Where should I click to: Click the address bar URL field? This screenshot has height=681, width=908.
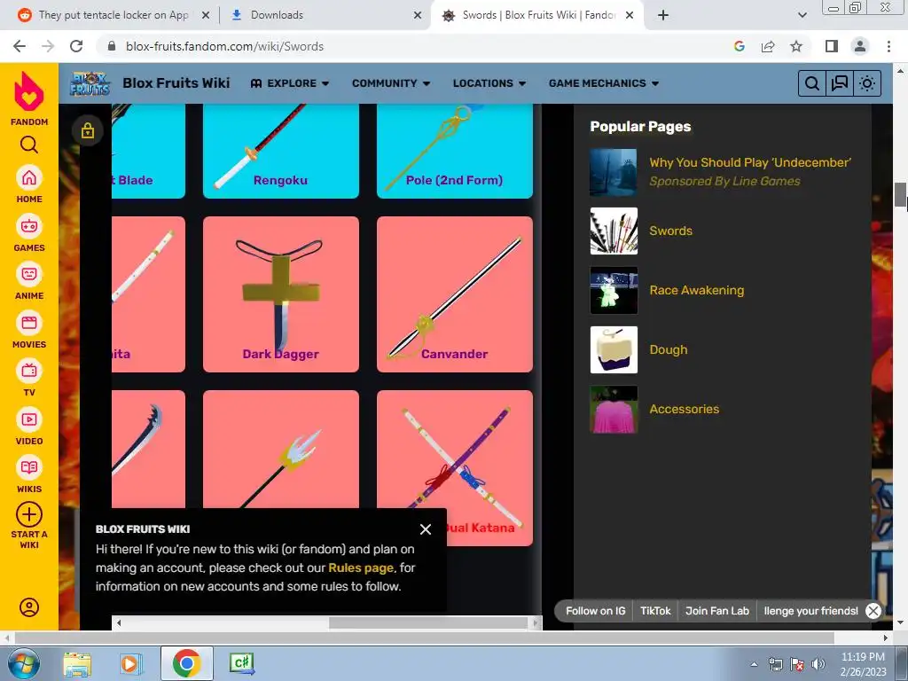pyautogui.click(x=417, y=46)
